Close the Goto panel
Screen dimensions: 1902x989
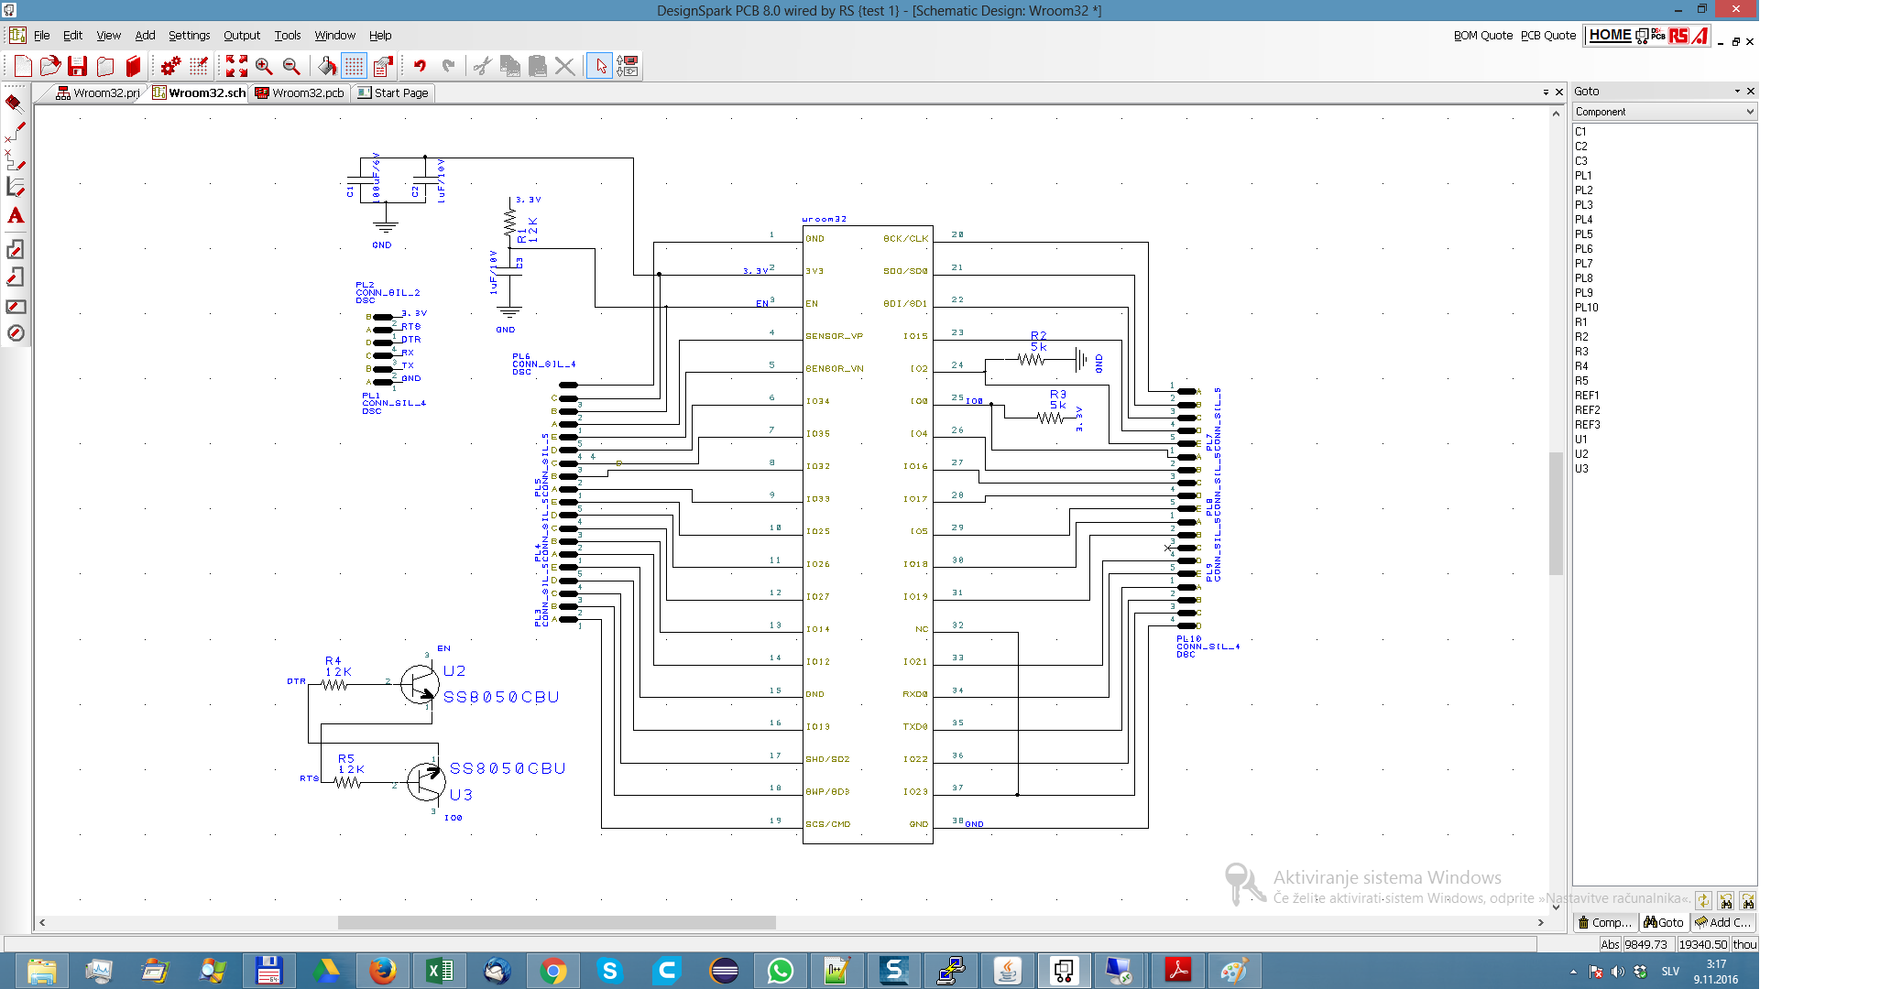[1751, 91]
